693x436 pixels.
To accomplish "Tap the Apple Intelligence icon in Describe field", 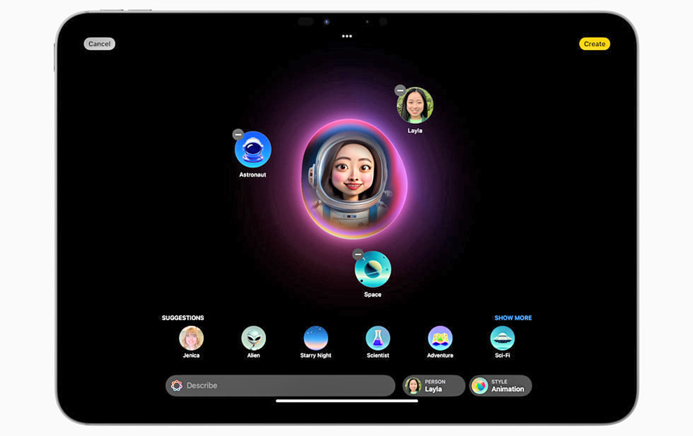I will click(176, 386).
